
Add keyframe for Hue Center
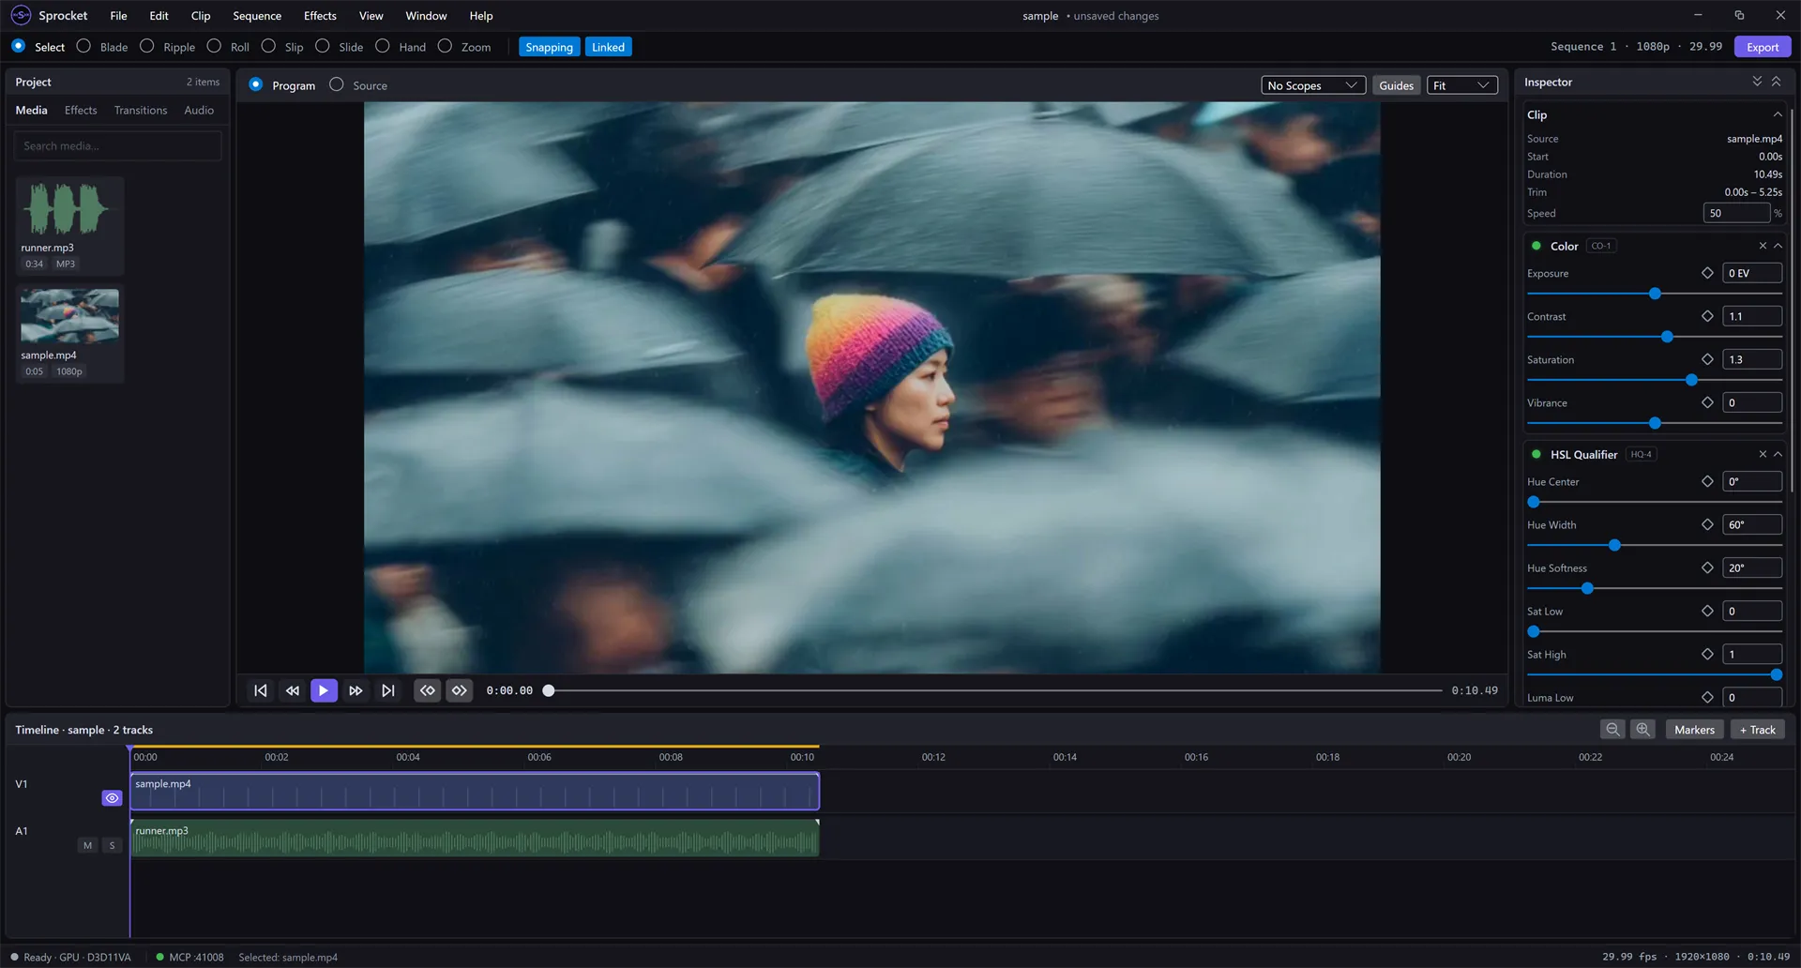(x=1707, y=481)
